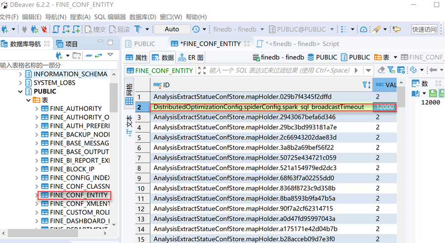
Task: Click the red disconnect plug icon
Action: (x=44, y=29)
